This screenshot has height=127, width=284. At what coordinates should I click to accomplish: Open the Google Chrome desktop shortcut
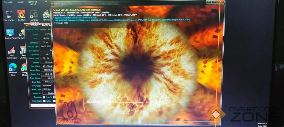click(24, 69)
